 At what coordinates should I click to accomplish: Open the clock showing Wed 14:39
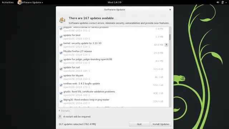point(114,3)
